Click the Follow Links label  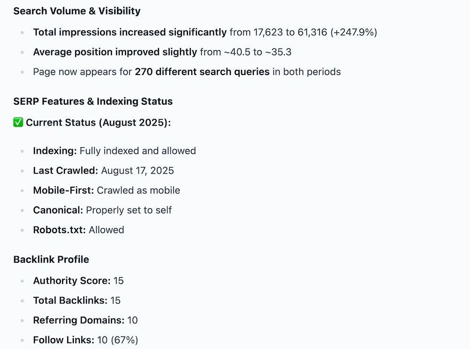click(63, 340)
